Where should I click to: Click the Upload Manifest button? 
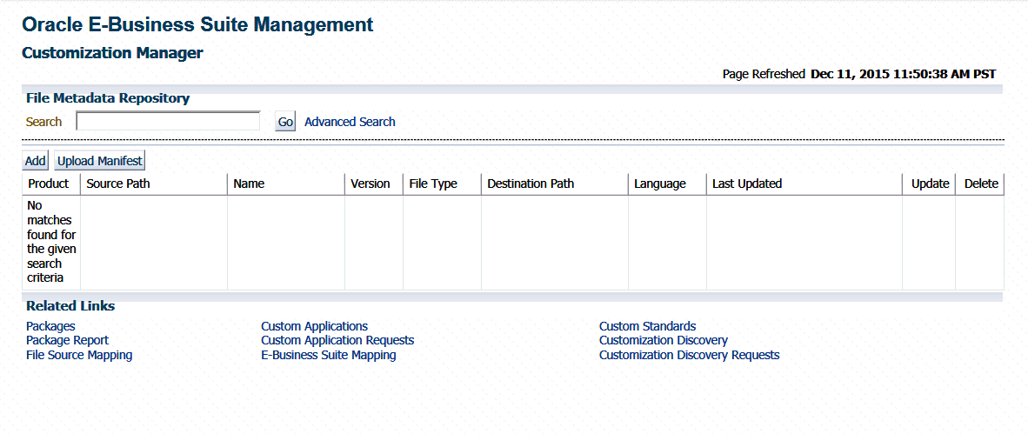pos(100,161)
